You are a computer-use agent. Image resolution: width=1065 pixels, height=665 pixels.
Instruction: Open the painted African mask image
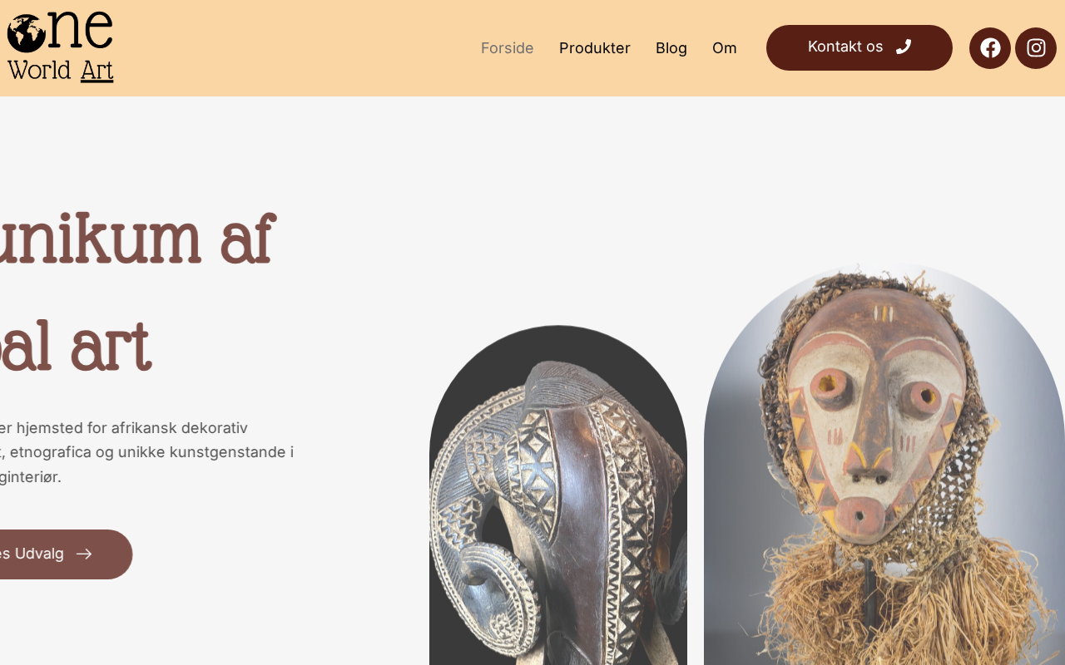(884, 464)
